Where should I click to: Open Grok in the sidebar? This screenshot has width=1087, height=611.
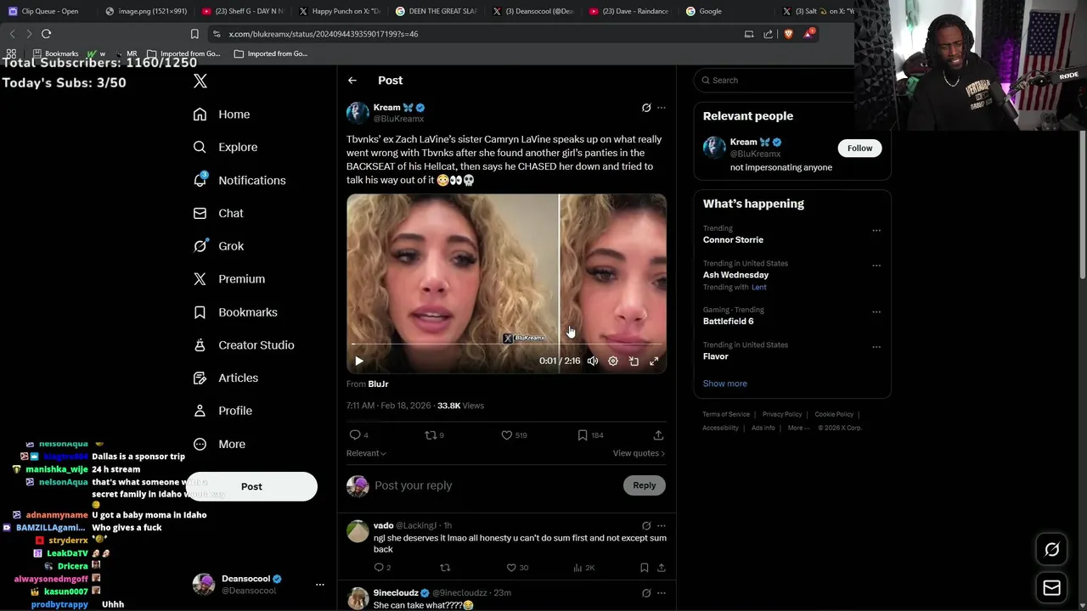pos(218,246)
